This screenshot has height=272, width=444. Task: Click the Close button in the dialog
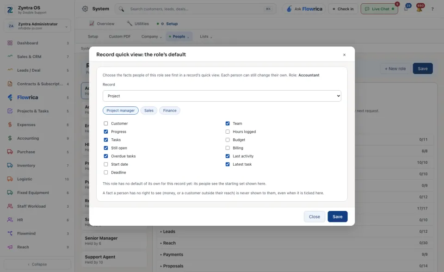click(x=314, y=217)
